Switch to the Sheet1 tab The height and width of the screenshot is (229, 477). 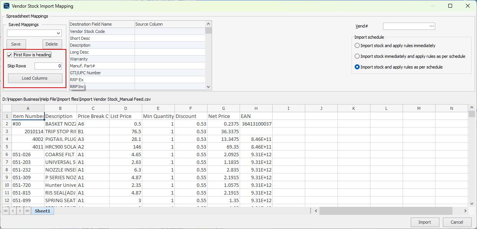point(43,211)
